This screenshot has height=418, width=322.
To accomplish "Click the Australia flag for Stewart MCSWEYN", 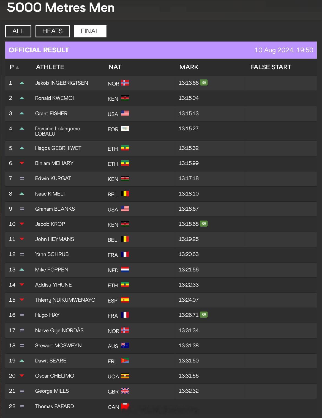I will (125, 345).
